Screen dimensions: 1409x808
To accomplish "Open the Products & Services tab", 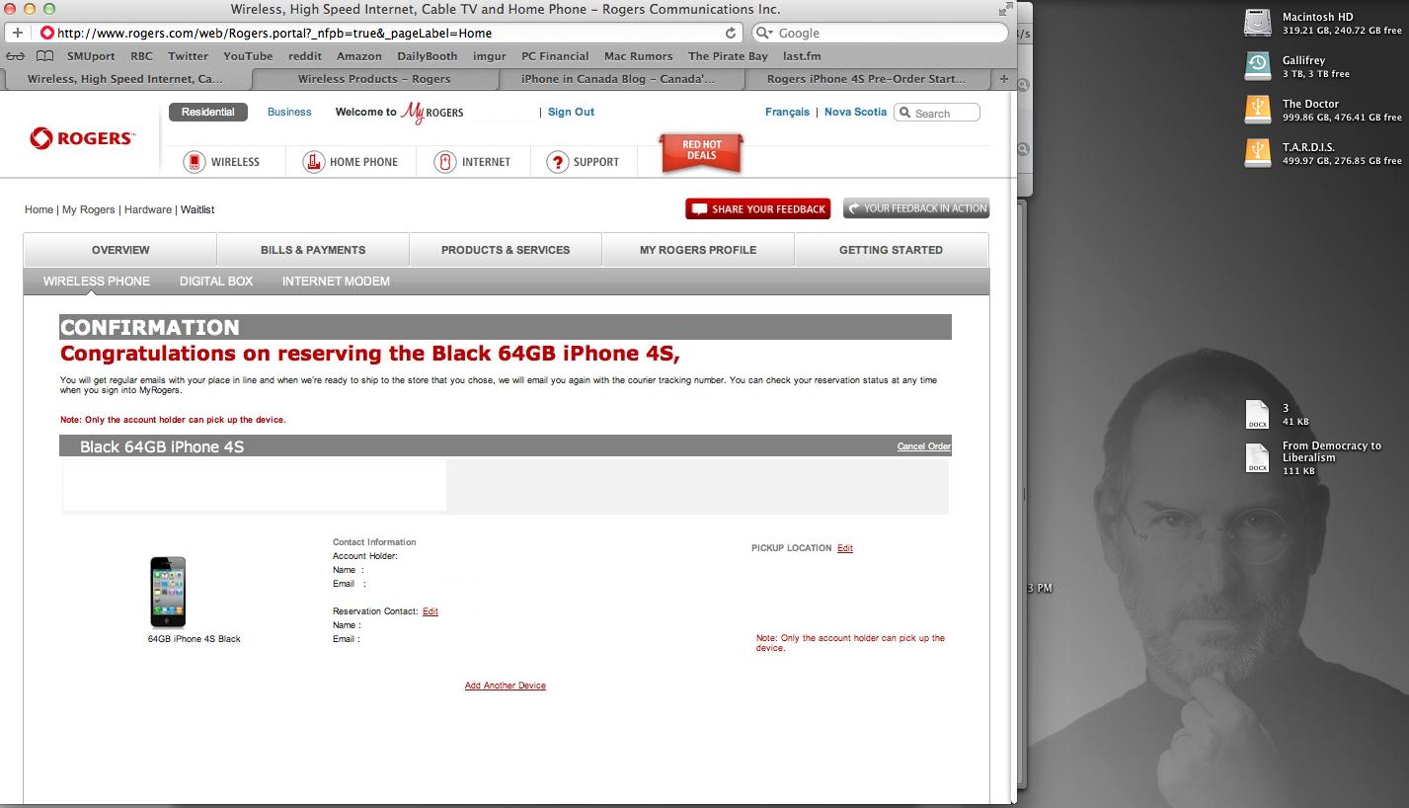I will tap(506, 250).
